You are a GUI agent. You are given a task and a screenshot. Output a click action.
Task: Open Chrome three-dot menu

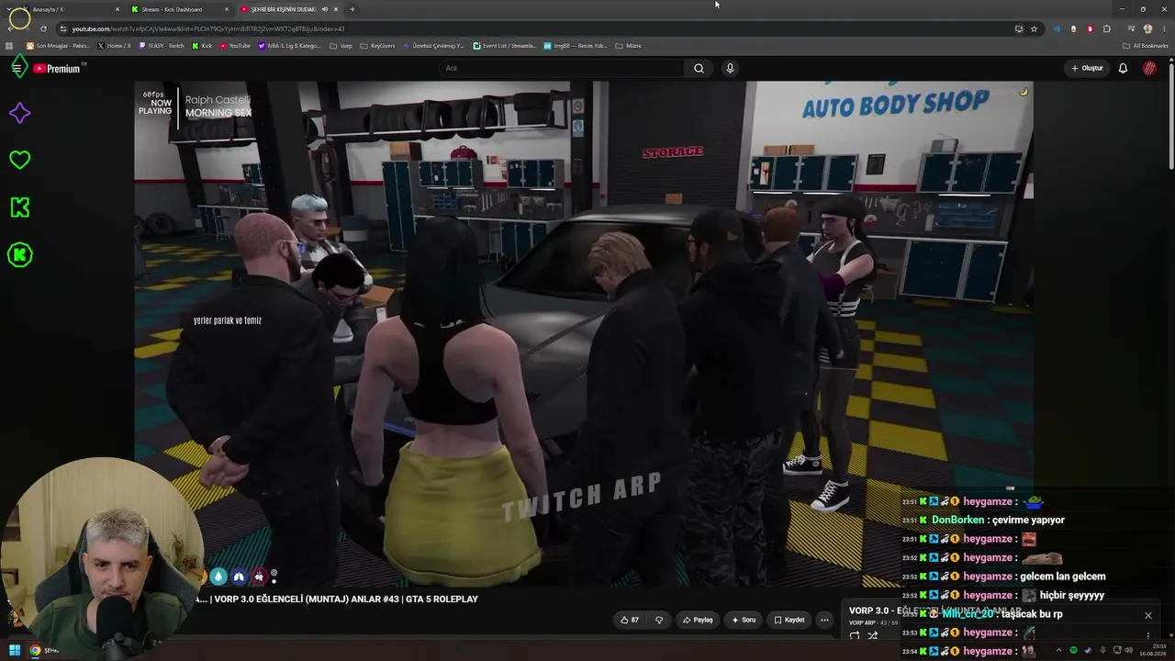[1163, 28]
